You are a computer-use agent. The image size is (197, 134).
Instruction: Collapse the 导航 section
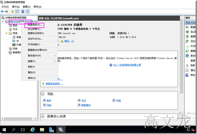43,94
